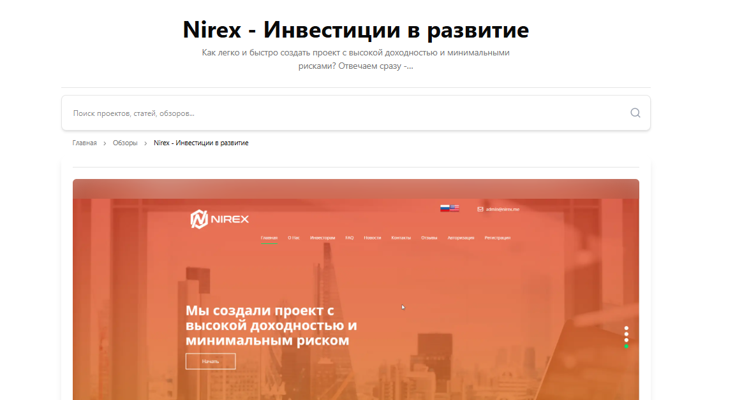Select the Главная menu item in Nirex nav

coord(269,238)
